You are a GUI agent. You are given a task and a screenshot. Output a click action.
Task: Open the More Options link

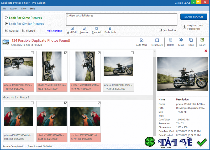(x=54, y=31)
